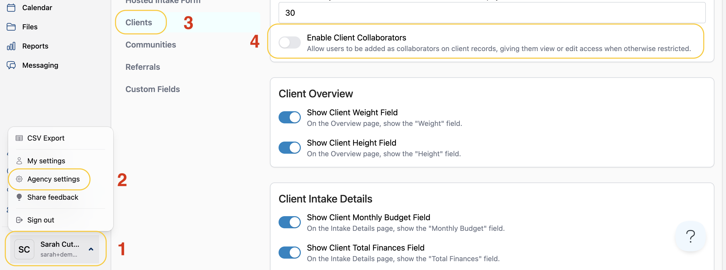Screen dimensions: 726x270
Task: Turn off Show Client Weight Field
Action: (x=289, y=117)
